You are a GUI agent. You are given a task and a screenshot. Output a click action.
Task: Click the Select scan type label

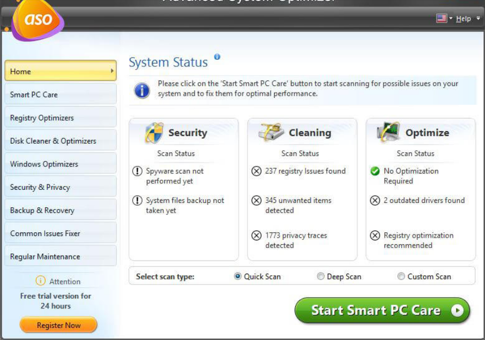[x=165, y=276]
